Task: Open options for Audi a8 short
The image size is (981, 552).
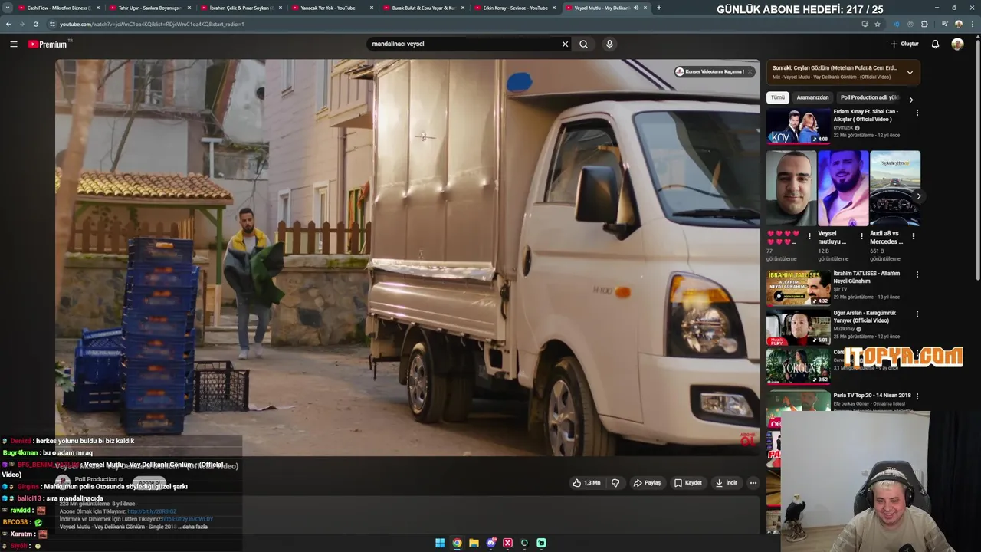Action: pos(913,236)
